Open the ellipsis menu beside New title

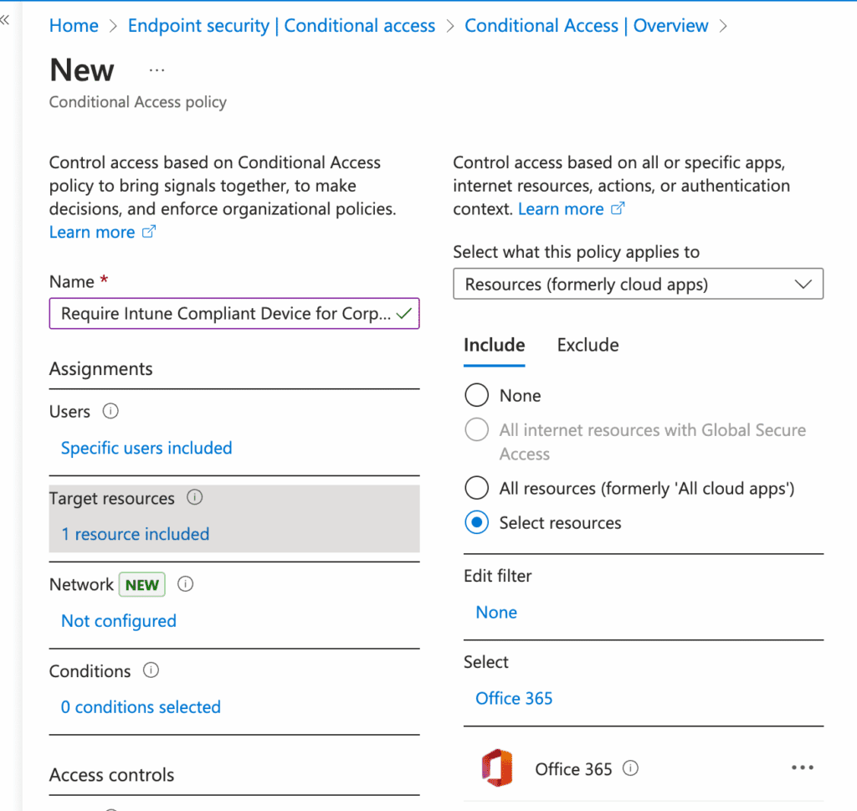tap(157, 71)
